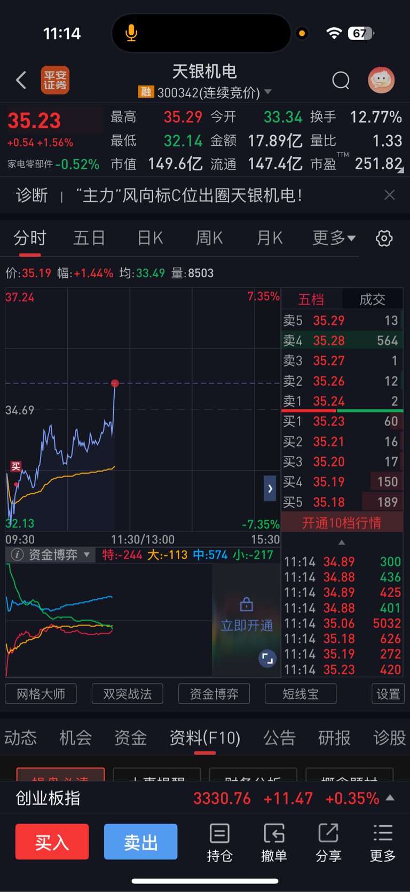
Task: Open the 公告 tab
Action: coord(279,738)
